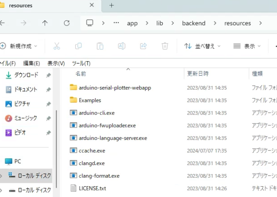This screenshot has width=277, height=197.
Task: Click the Rename icon in toolbar
Action: (x=122, y=46)
